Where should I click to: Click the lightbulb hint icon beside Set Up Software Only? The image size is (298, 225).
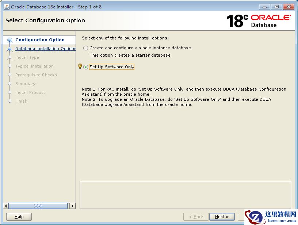tap(80, 66)
